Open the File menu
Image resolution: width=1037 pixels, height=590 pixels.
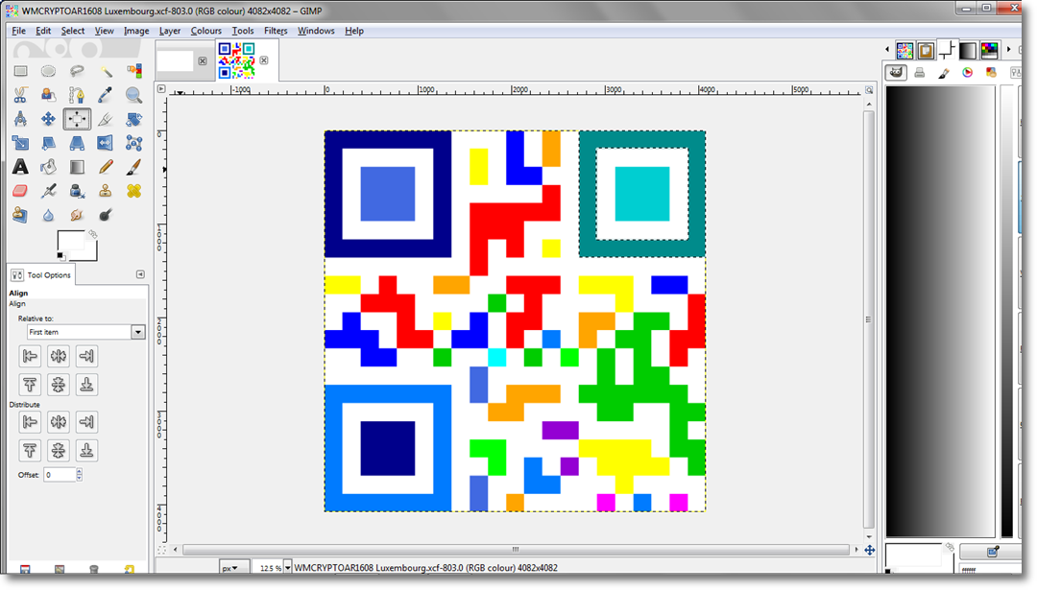click(x=18, y=31)
